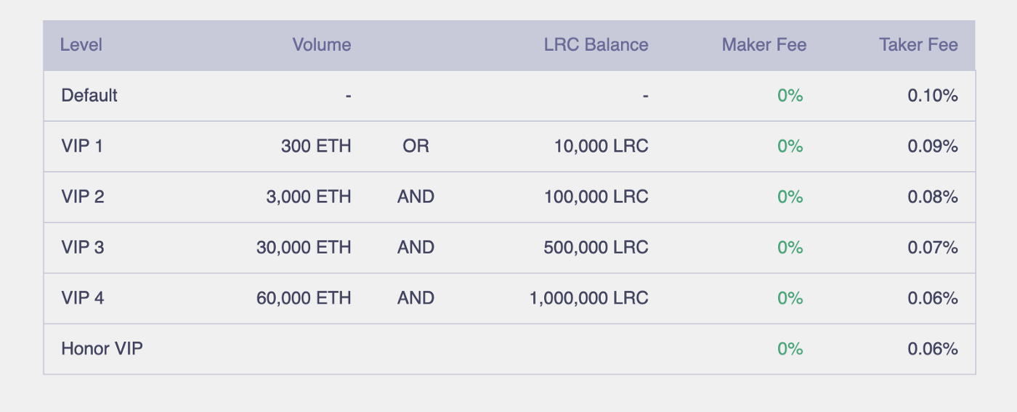1017x412 pixels.
Task: Click the 300 ETH volume cell
Action: click(316, 147)
